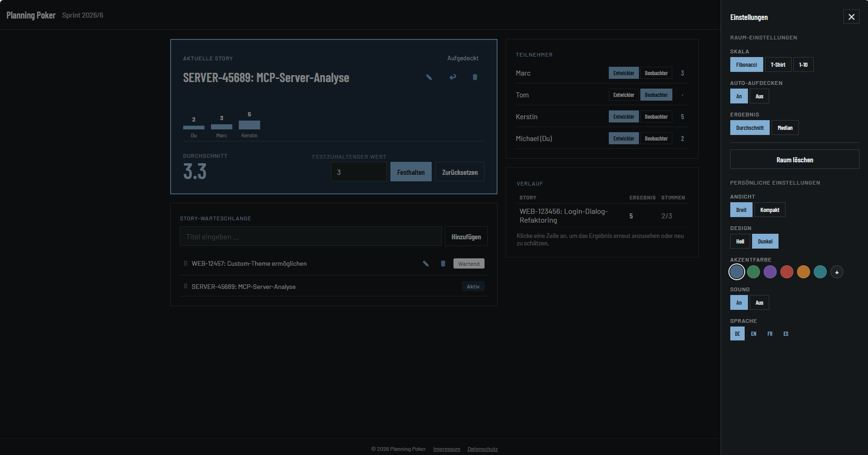Set Kerstin as Beobachter

[656, 116]
